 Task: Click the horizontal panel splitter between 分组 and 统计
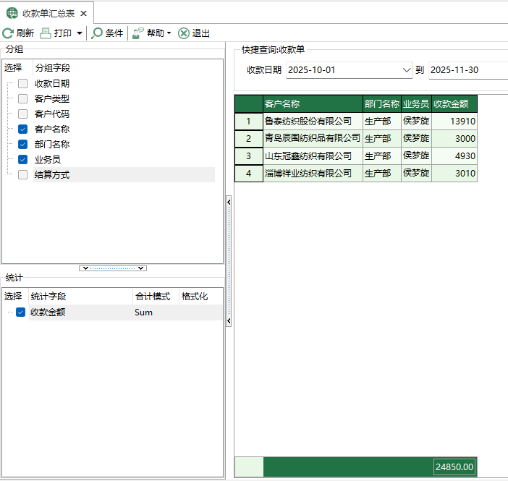tap(113, 268)
